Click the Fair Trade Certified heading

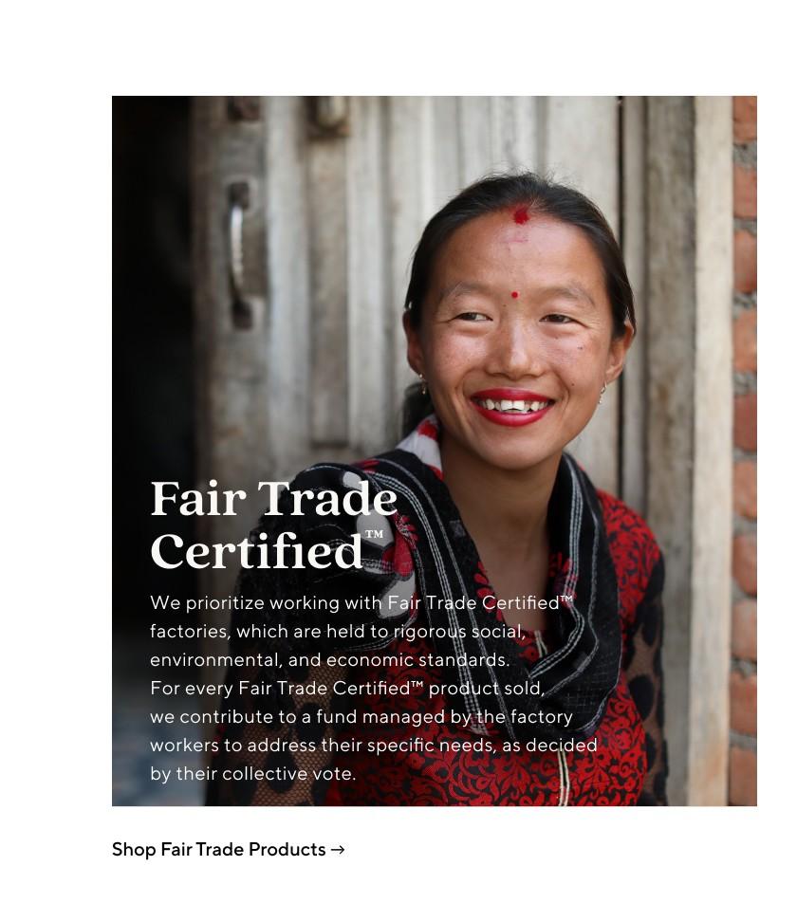point(274,524)
